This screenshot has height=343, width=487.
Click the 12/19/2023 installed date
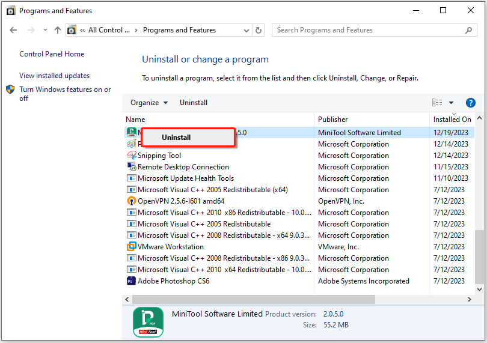[451, 133]
